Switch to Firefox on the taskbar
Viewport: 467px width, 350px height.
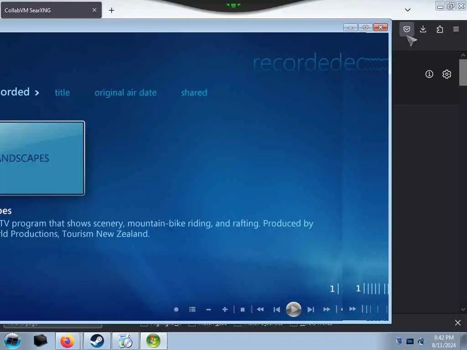click(67, 341)
